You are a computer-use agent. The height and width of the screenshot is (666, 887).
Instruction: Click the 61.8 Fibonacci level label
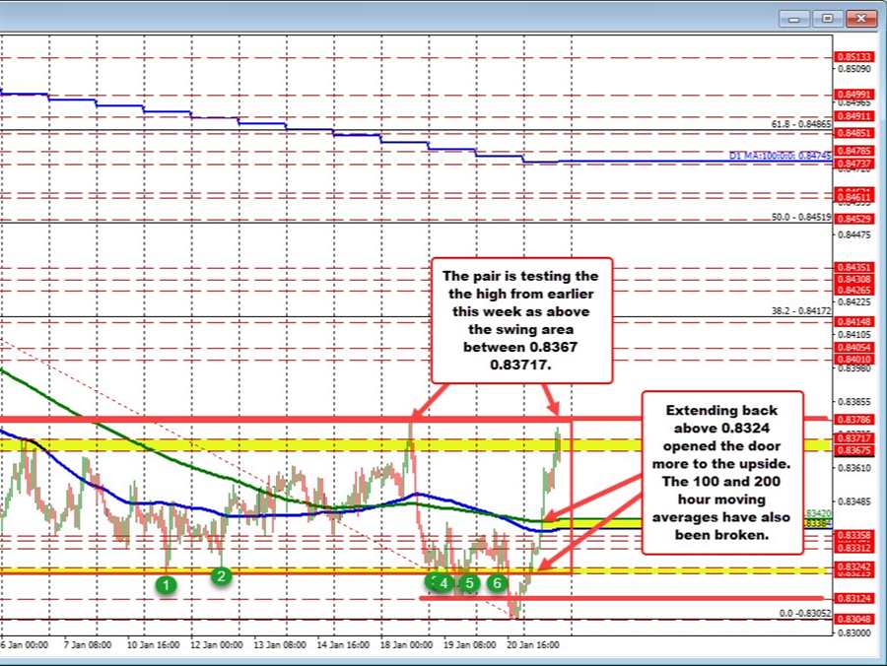click(801, 124)
